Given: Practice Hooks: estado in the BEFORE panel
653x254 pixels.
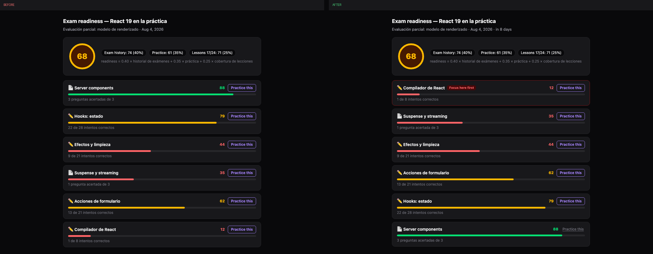Looking at the screenshot, I should (242, 116).
